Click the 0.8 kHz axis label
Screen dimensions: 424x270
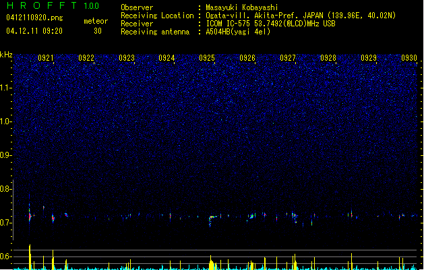point(5,189)
